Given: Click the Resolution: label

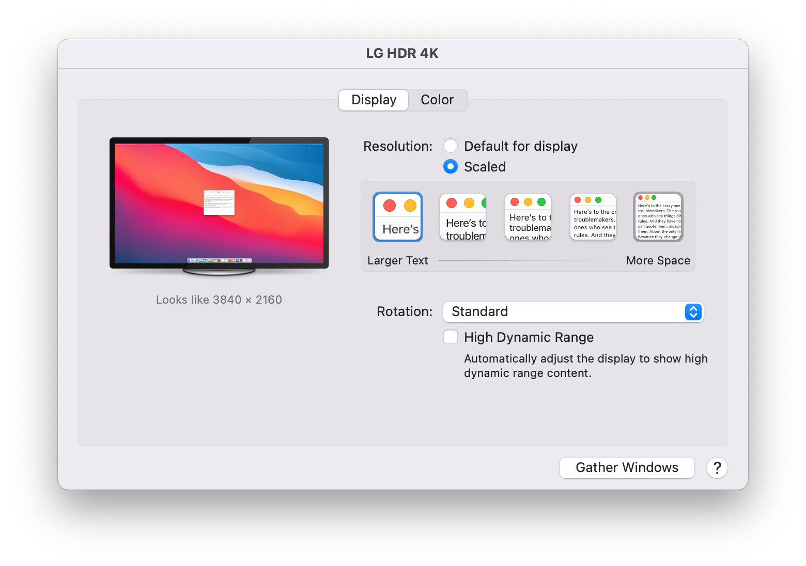Looking at the screenshot, I should [398, 146].
